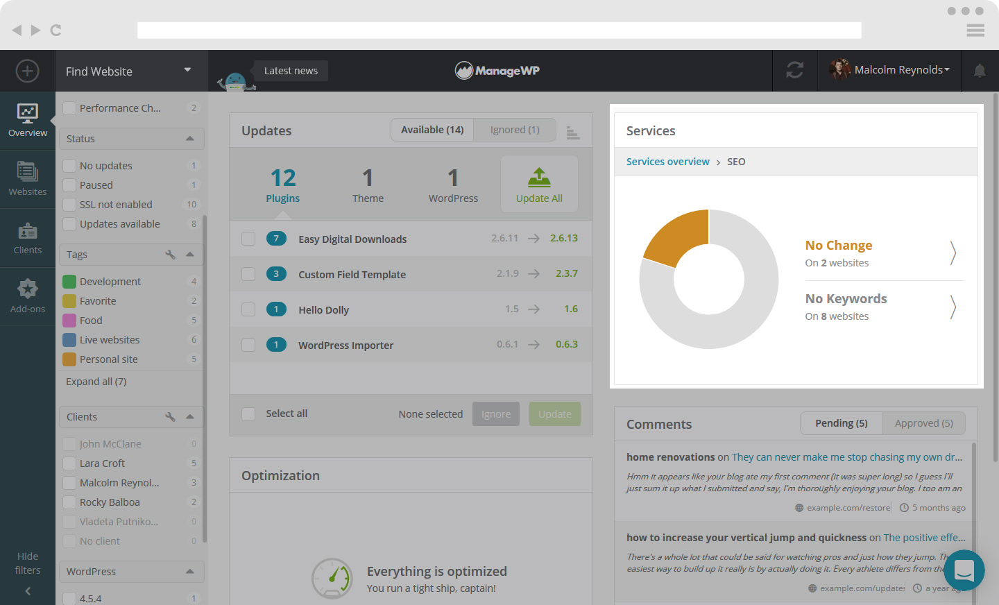Tick the Select all checkbox
Image resolution: width=999 pixels, height=605 pixels.
click(x=248, y=414)
